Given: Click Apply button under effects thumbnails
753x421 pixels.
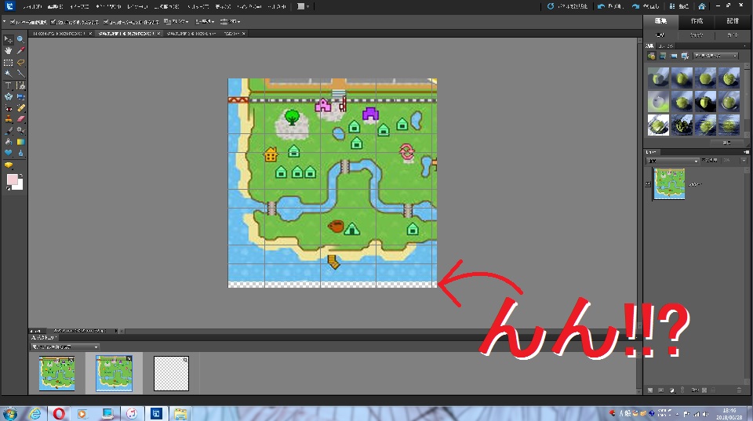Looking at the screenshot, I should pyautogui.click(x=727, y=143).
